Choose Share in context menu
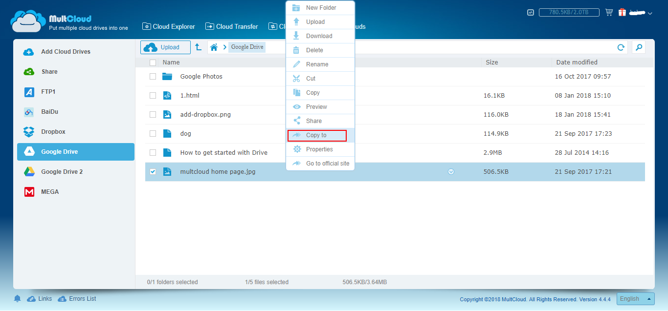Image resolution: width=668 pixels, height=311 pixels. click(x=320, y=121)
